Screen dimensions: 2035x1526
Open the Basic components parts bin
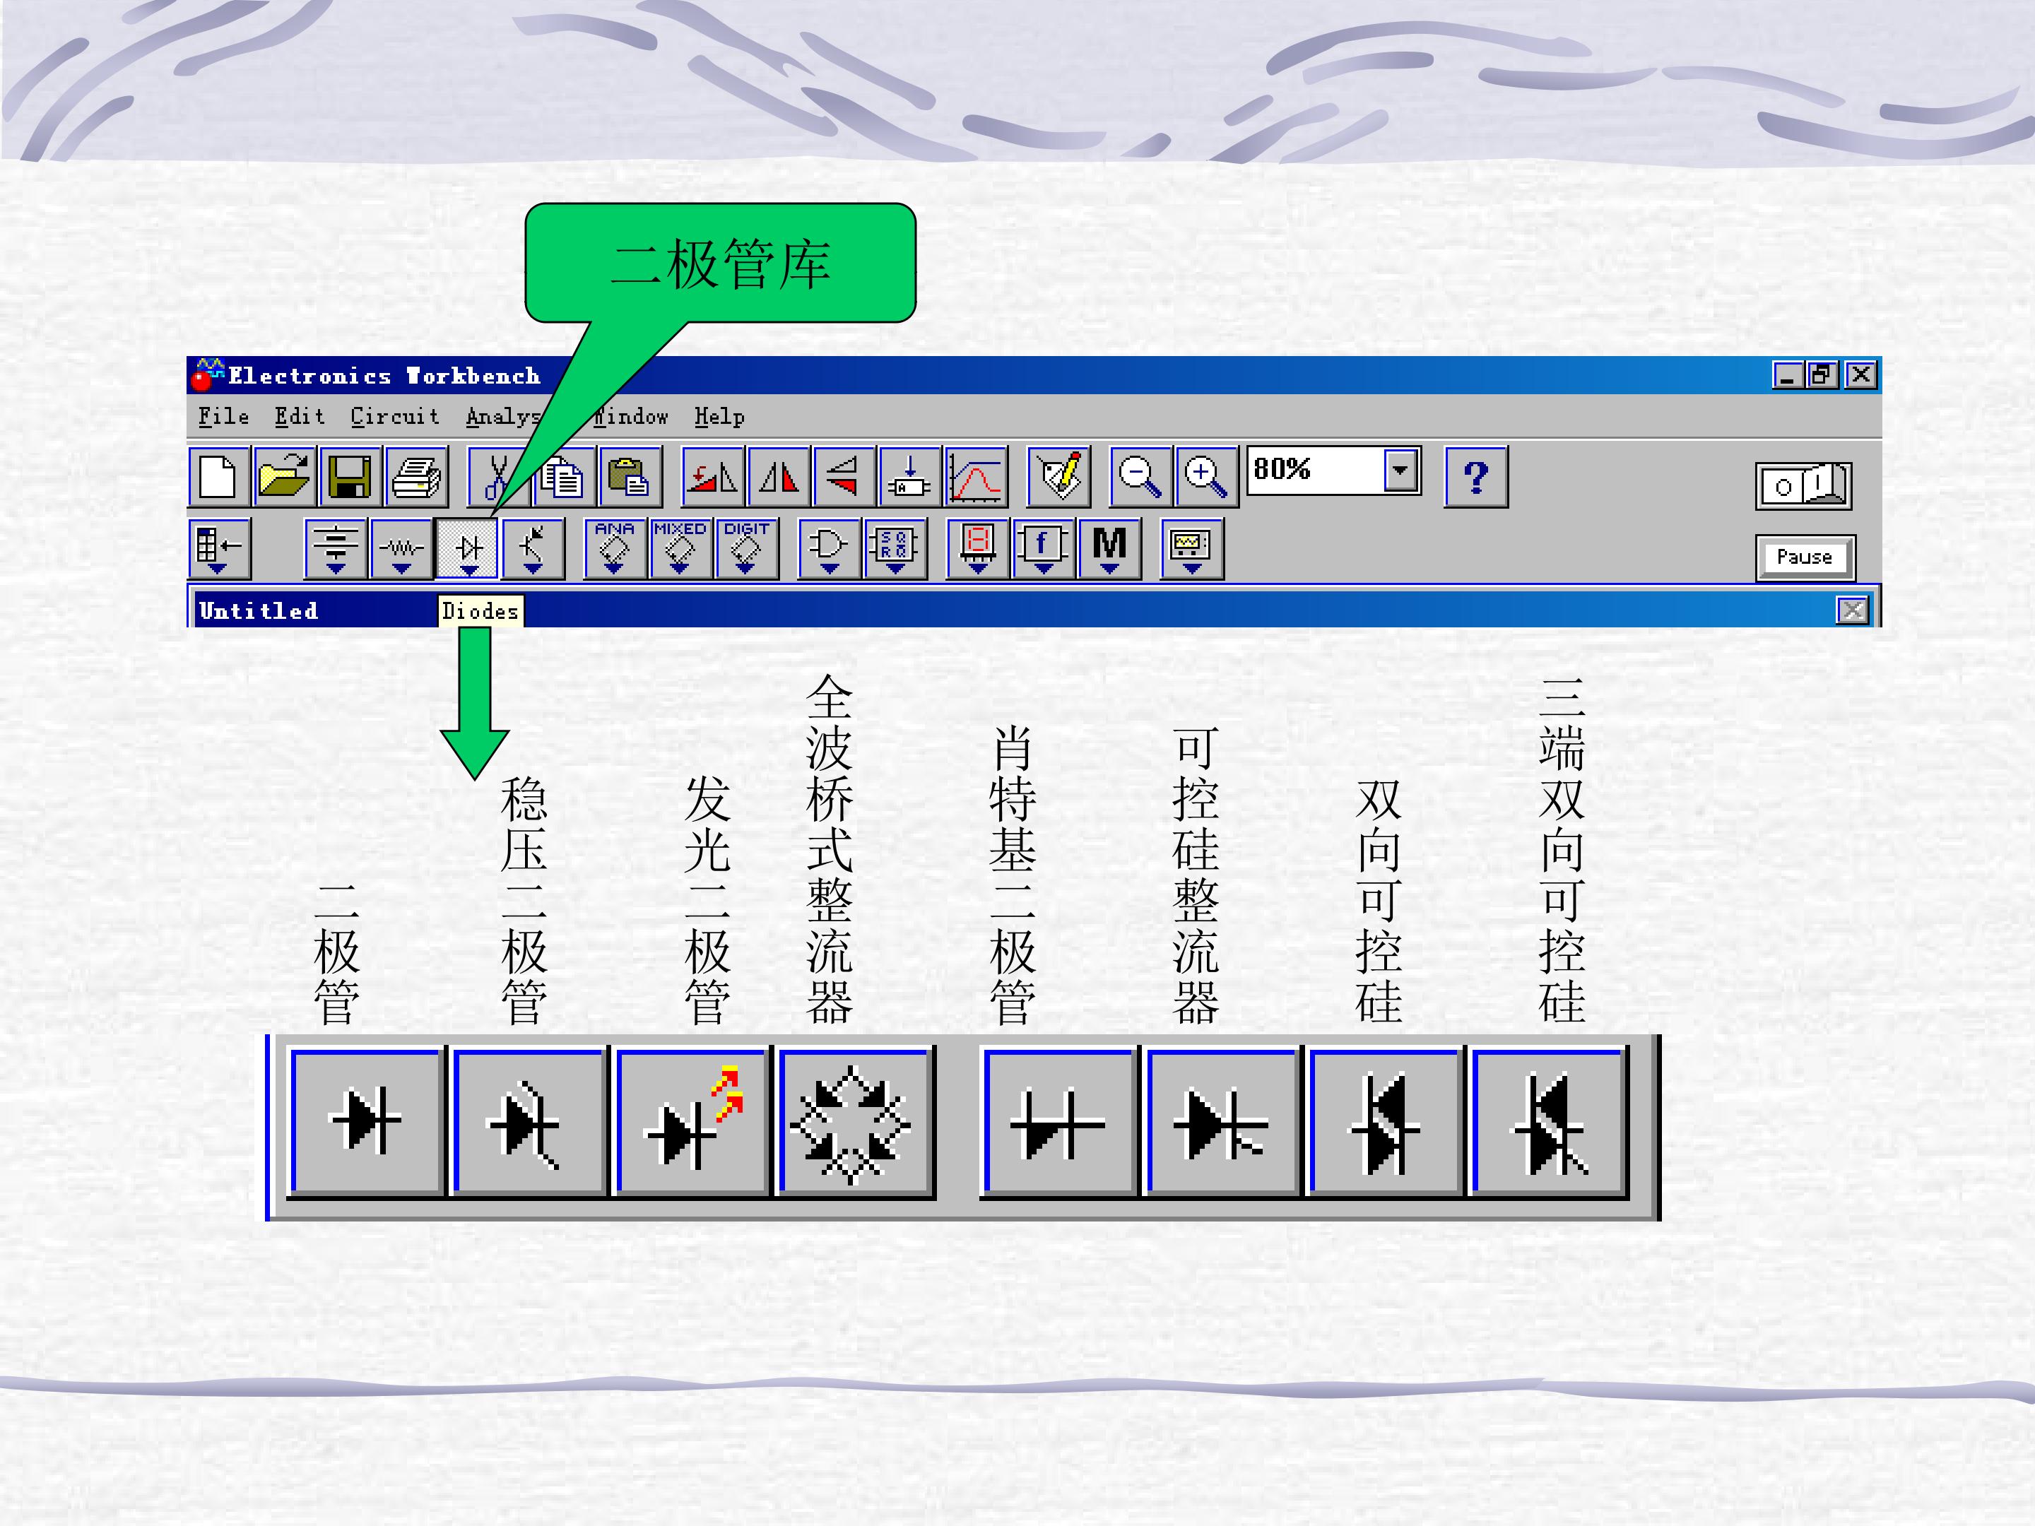(401, 548)
